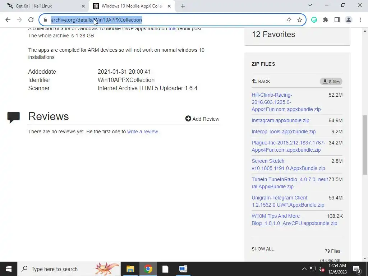Click the ZIP FILES heading
The image size is (368, 276).
pyautogui.click(x=263, y=64)
